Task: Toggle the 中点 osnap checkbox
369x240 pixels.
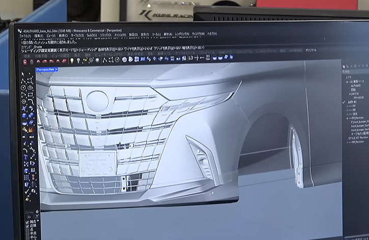Action: [x=28, y=234]
